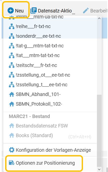108x172 pixels.
Task: Click the Bearbeiten pencil icon
Action: [86, 11]
